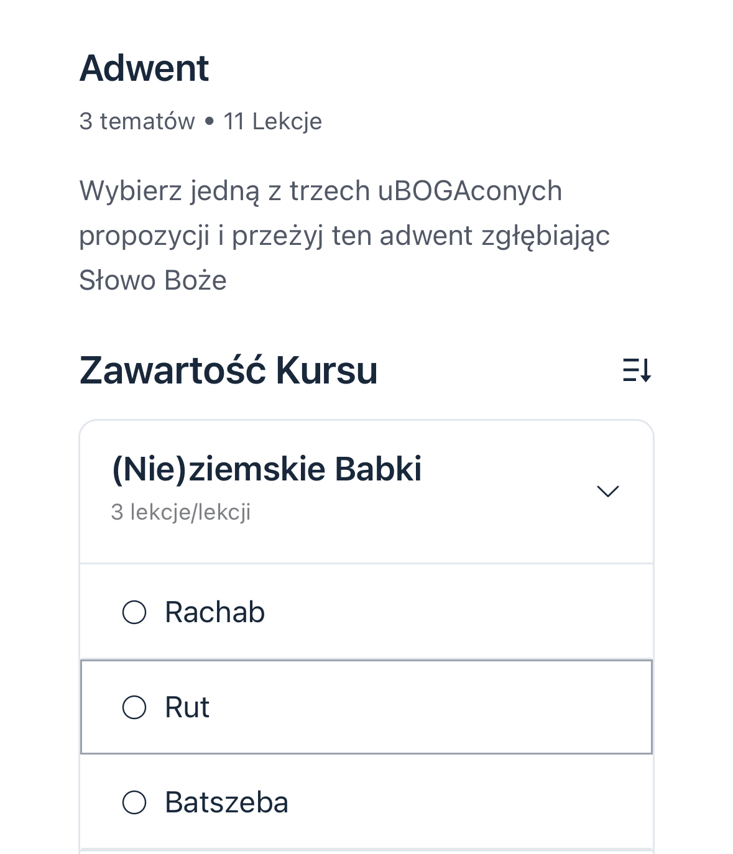This screenshot has width=733, height=854.
Task: Click empty area of the Rachab row
Action: [x=435, y=612]
